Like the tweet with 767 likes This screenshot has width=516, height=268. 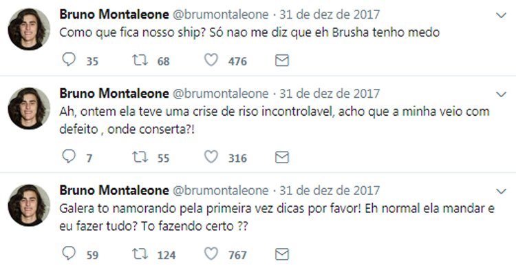211,254
